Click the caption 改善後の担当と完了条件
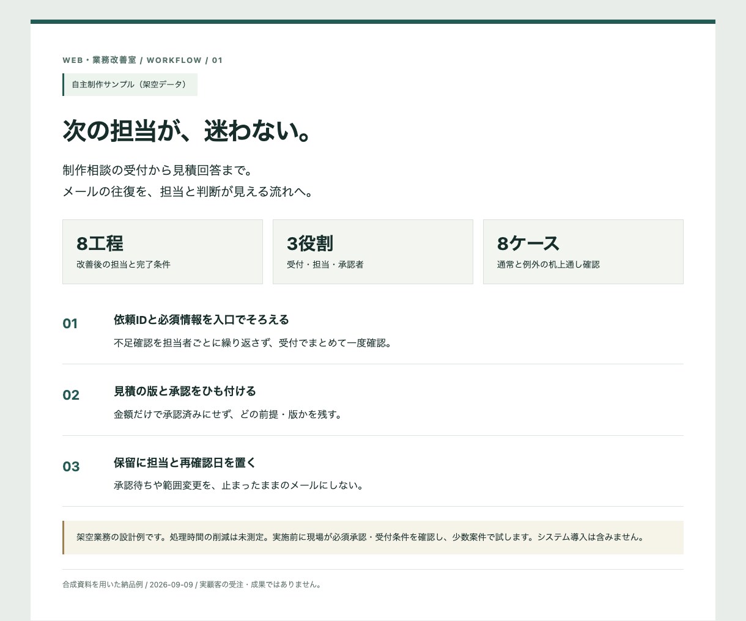Screen dimensions: 746x621 tap(124, 265)
